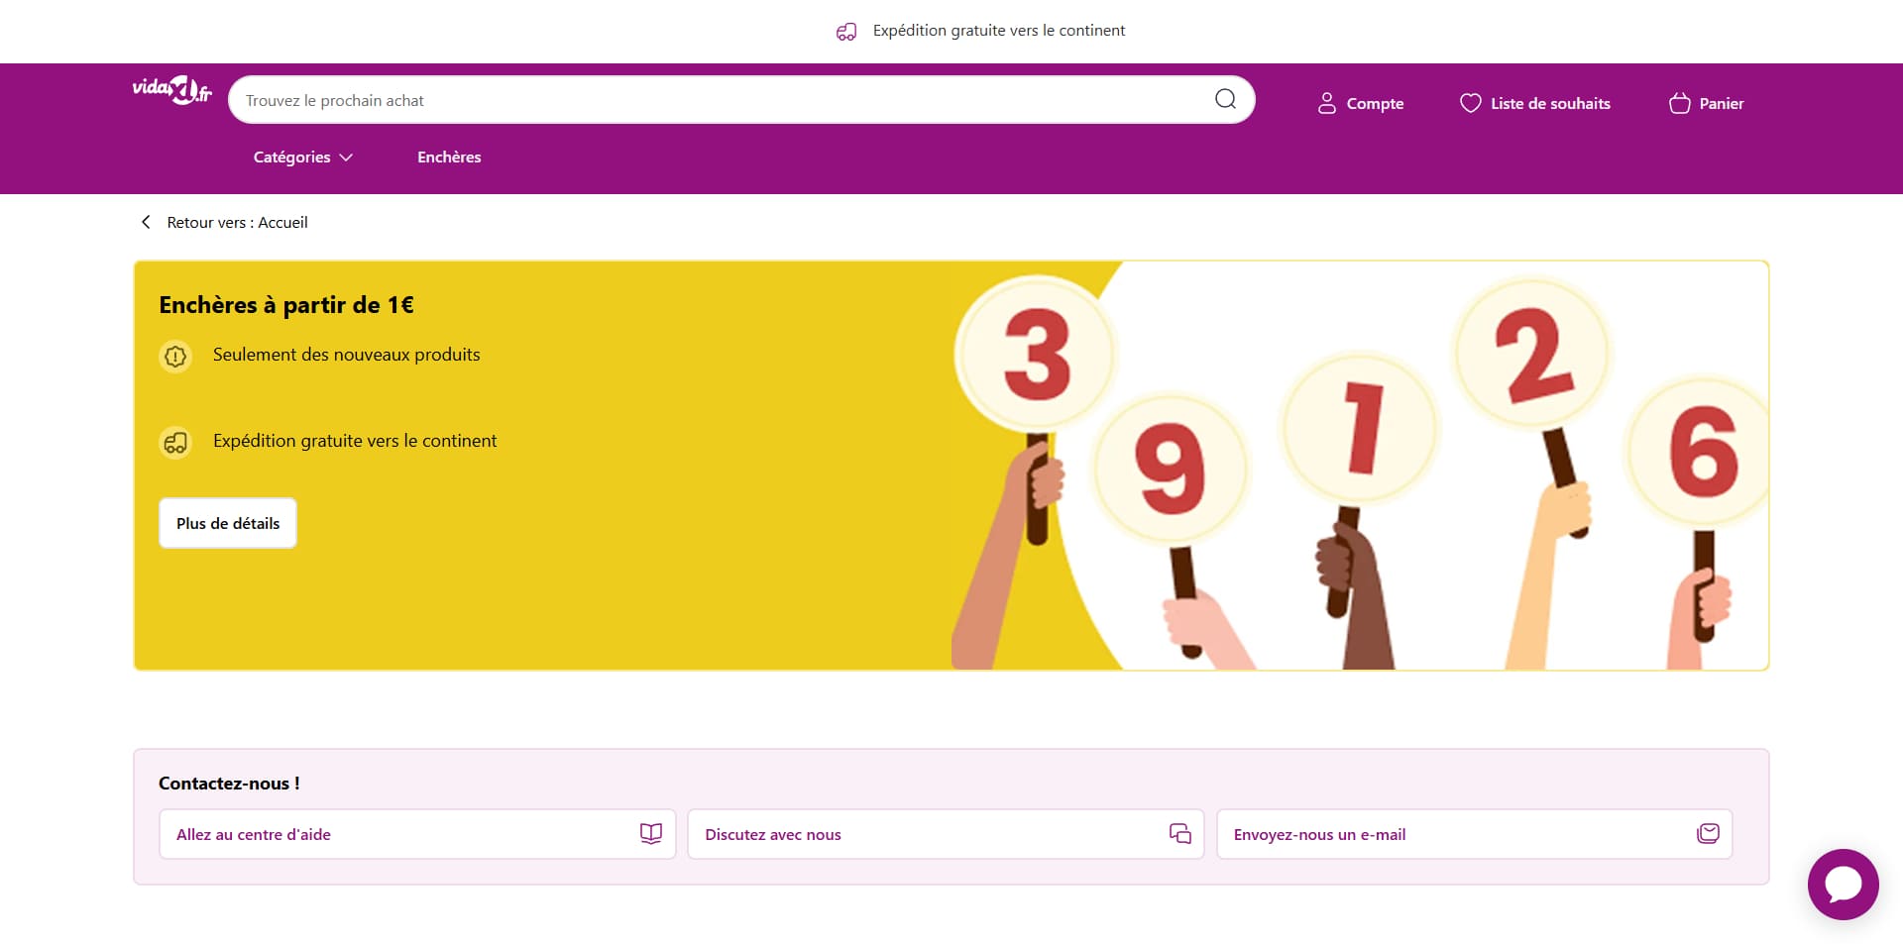Viewport: 1903px width, 944px height.
Task: Click the vidaXL.fr logo
Action: click(171, 90)
